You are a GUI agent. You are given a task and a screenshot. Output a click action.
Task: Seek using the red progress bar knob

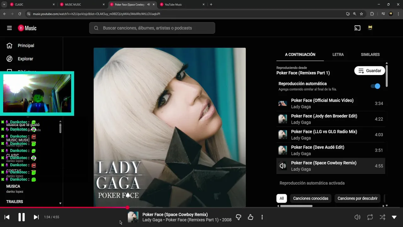point(127,207)
